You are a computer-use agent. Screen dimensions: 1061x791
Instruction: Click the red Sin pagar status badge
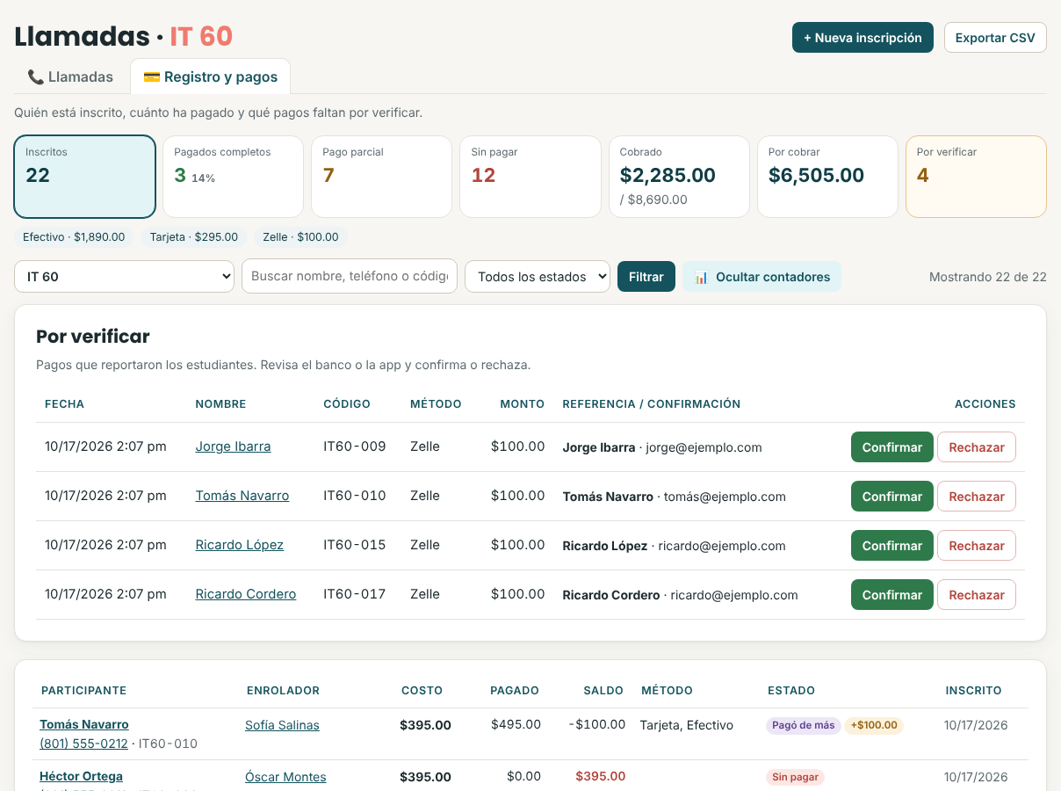(x=796, y=778)
